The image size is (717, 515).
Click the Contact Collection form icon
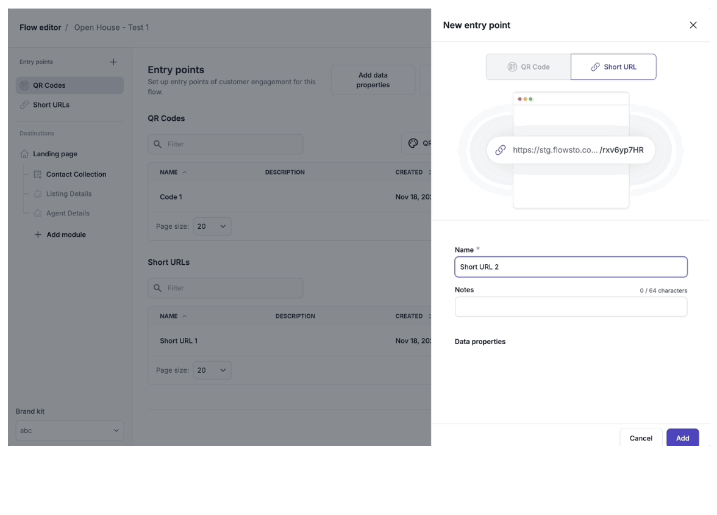click(38, 175)
